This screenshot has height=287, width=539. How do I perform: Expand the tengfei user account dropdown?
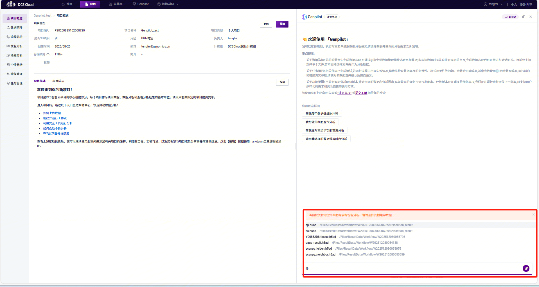(493, 4)
